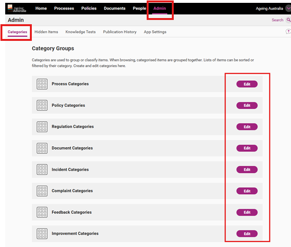Screen dimensions: 291x247
Task: Edit the Complaint Categories group
Action: coord(247,191)
